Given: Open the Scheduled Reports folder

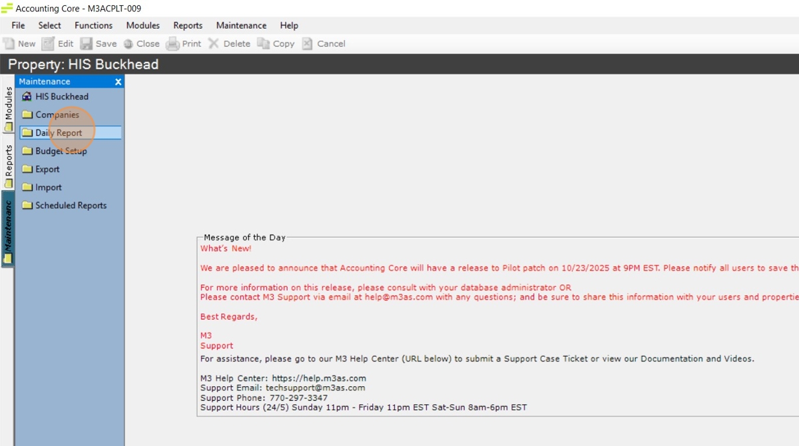Looking at the screenshot, I should (71, 206).
